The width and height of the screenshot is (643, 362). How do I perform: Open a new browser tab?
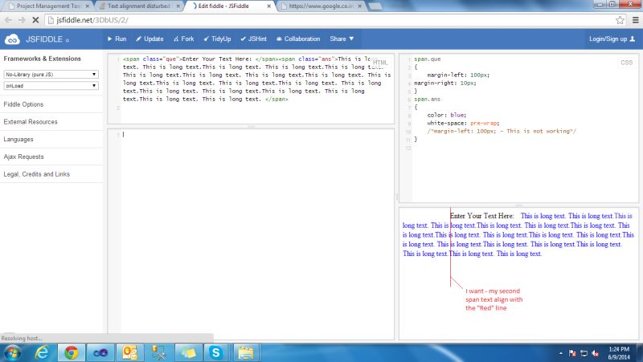coord(375,6)
